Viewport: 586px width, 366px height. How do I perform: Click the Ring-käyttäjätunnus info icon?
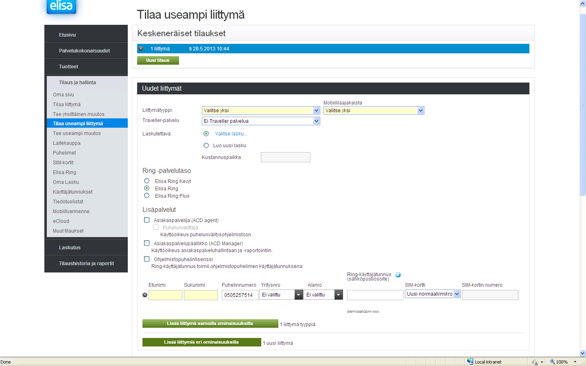398,275
